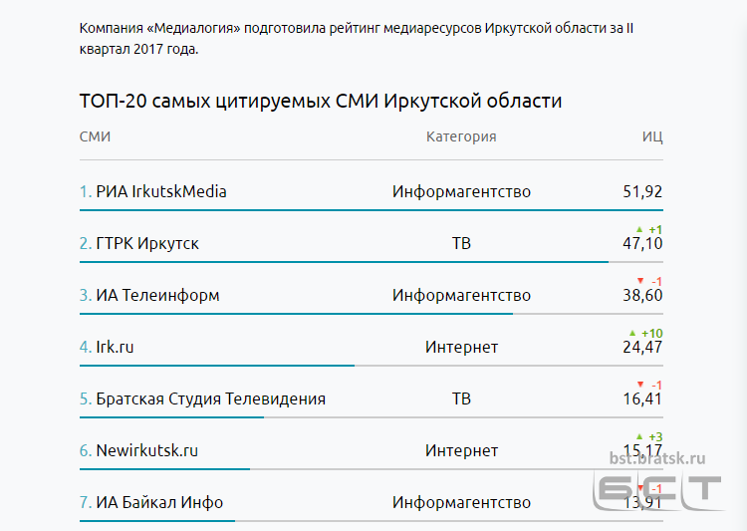This screenshot has height=531, width=747.
Task: Click red -1 indicator for ИА Телеинформ
Action: [650, 281]
